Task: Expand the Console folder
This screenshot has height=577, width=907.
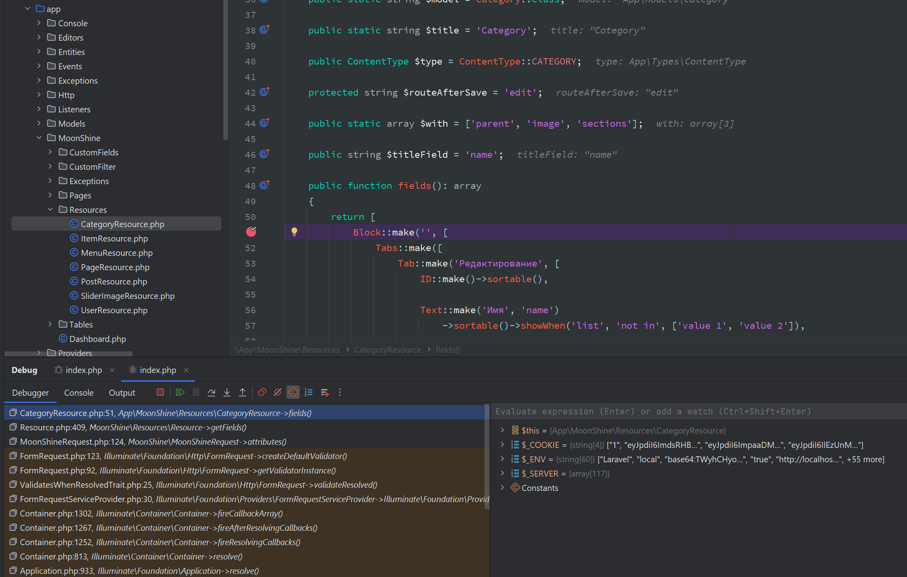Action: (39, 23)
